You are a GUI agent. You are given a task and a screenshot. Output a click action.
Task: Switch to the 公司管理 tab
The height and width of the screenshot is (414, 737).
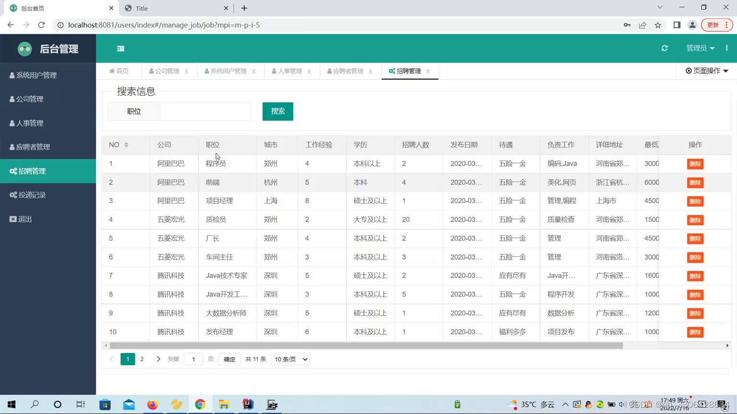point(164,71)
